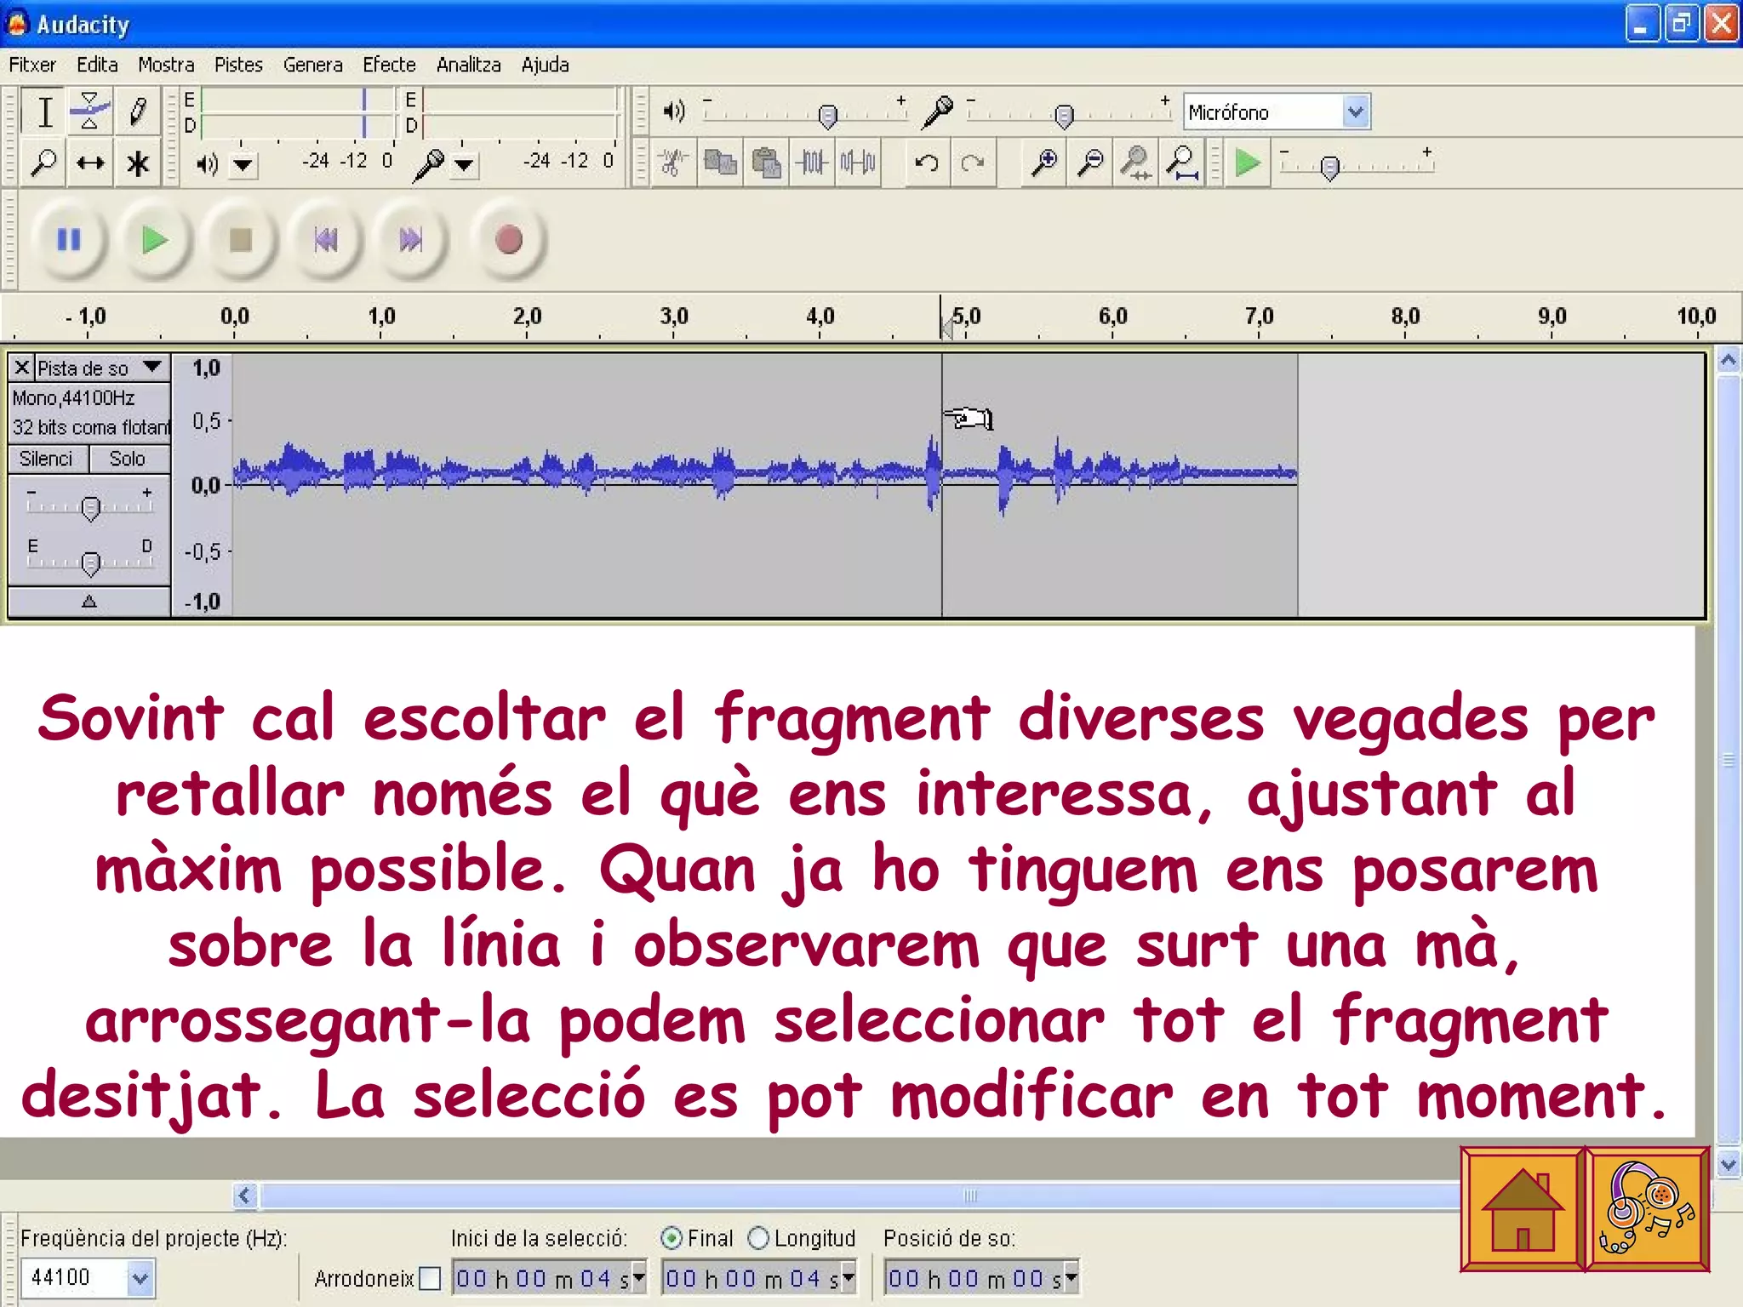Close the Pista de so track
This screenshot has width=1743, height=1307.
pyautogui.click(x=22, y=368)
